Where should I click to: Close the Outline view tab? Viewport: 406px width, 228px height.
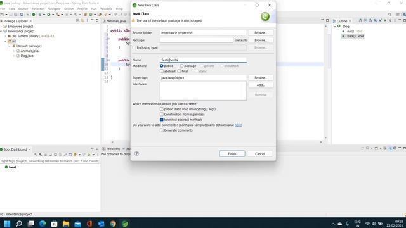[350, 21]
